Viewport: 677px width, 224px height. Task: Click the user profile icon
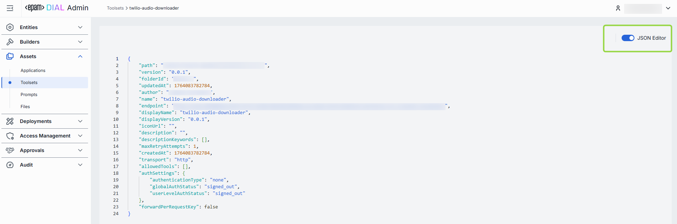coord(618,8)
